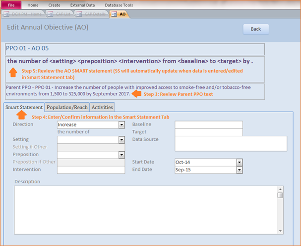Click the Description scrollbar down arrow
This screenshot has height=246, width=301.
click(x=280, y=231)
